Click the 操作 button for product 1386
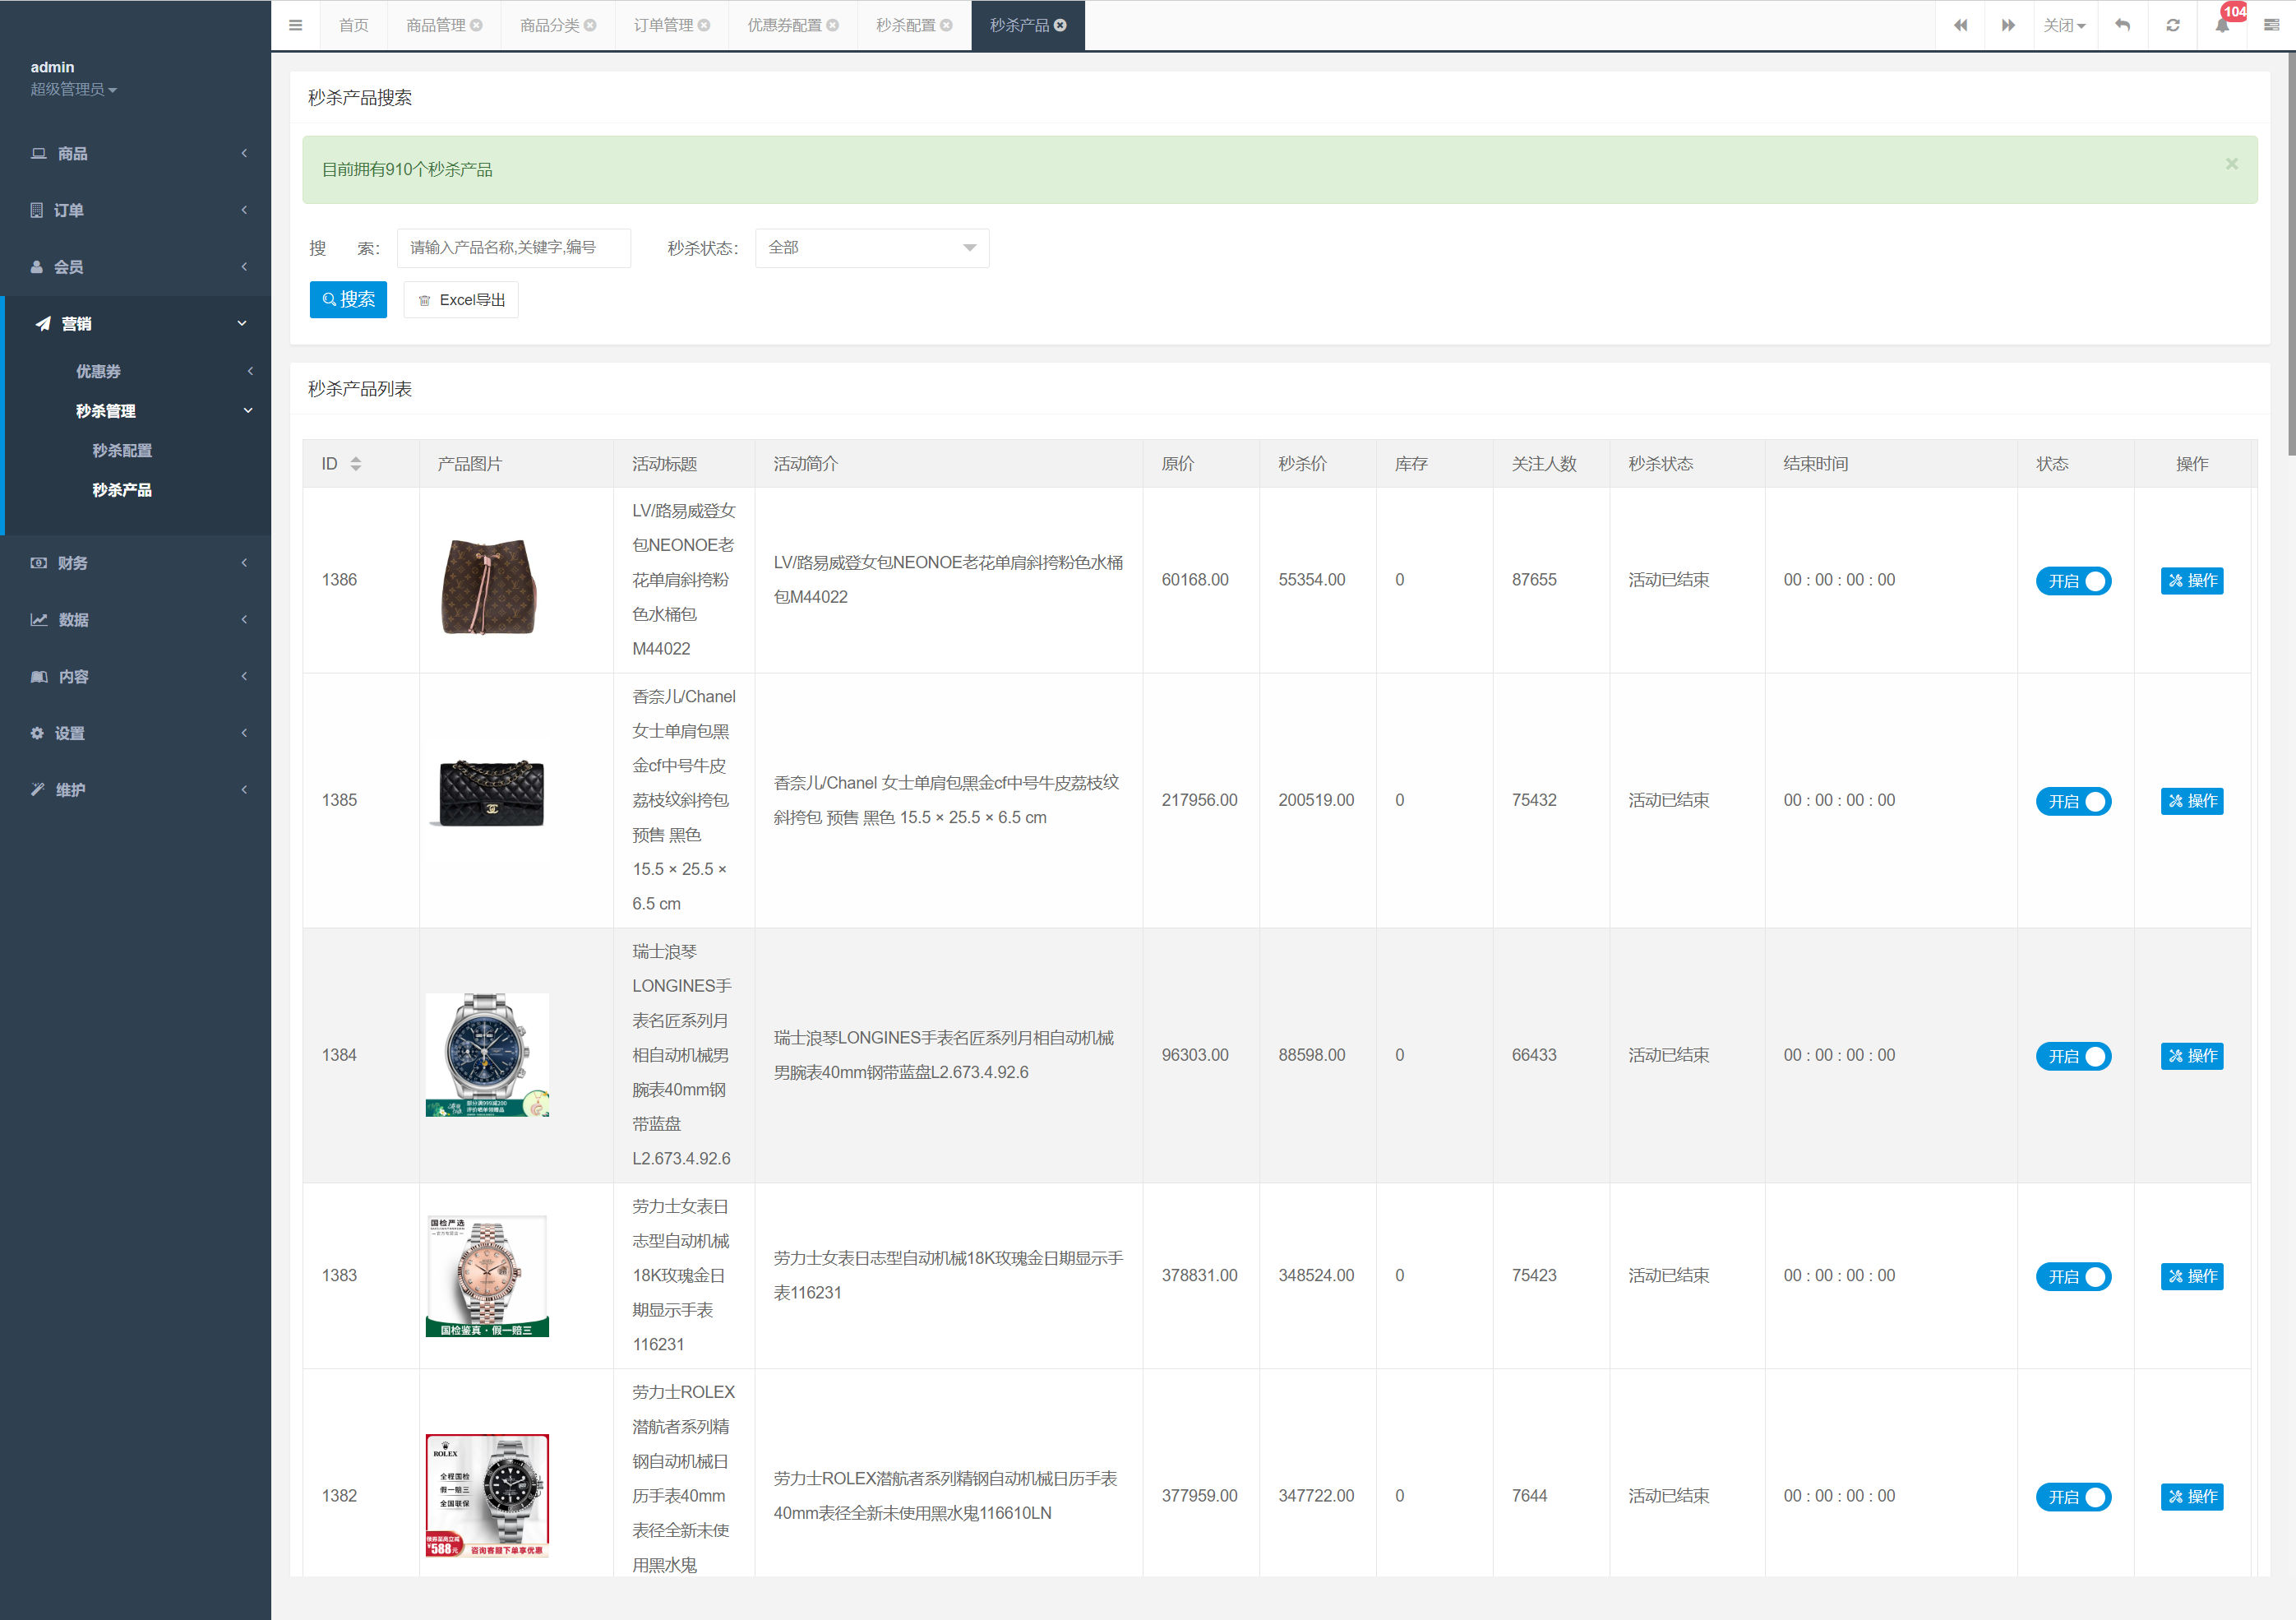Viewport: 2296px width, 1620px height. [x=2192, y=581]
